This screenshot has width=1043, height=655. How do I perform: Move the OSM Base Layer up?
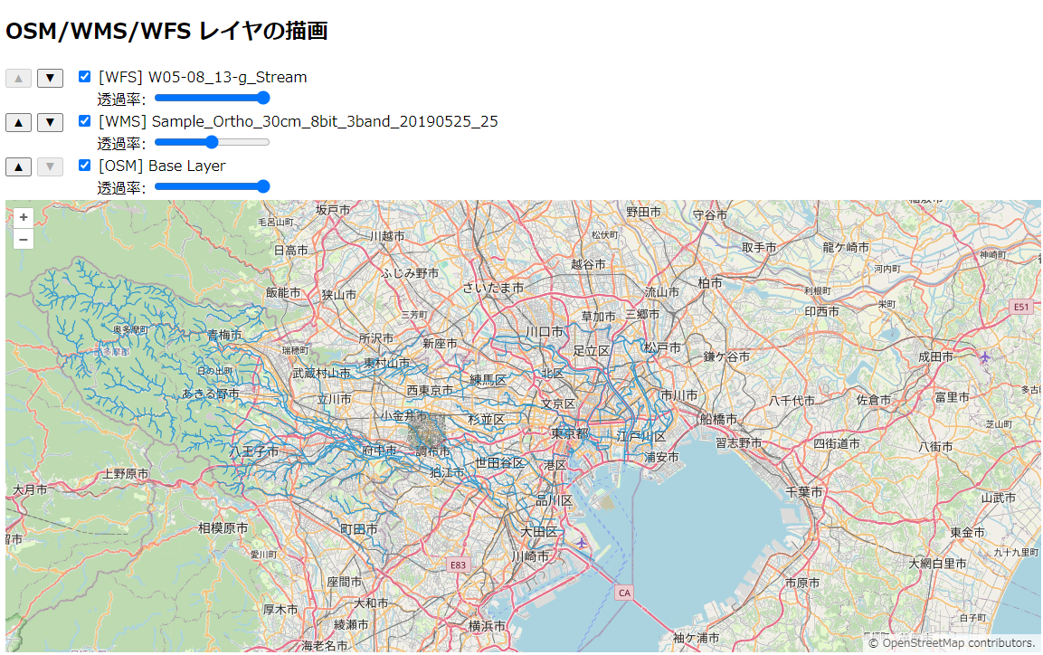click(x=17, y=165)
